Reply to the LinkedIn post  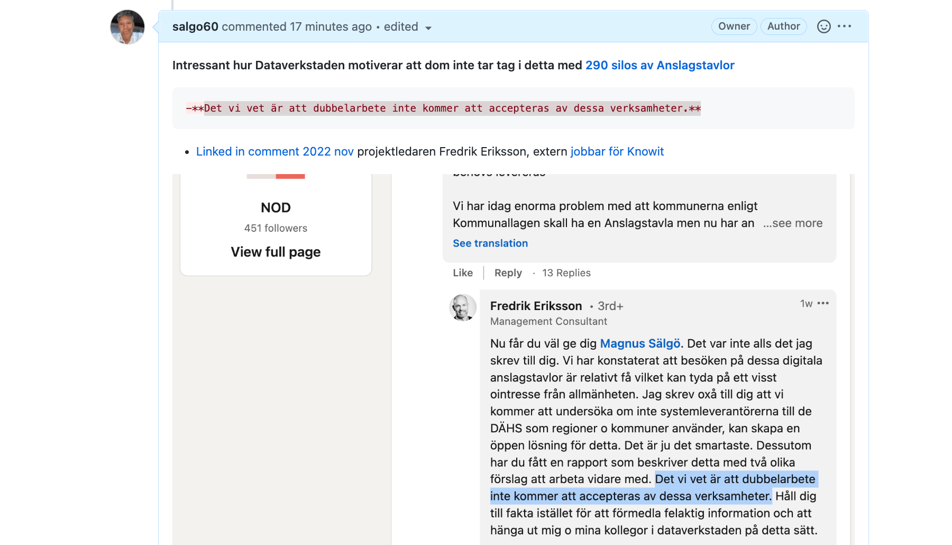click(x=508, y=273)
